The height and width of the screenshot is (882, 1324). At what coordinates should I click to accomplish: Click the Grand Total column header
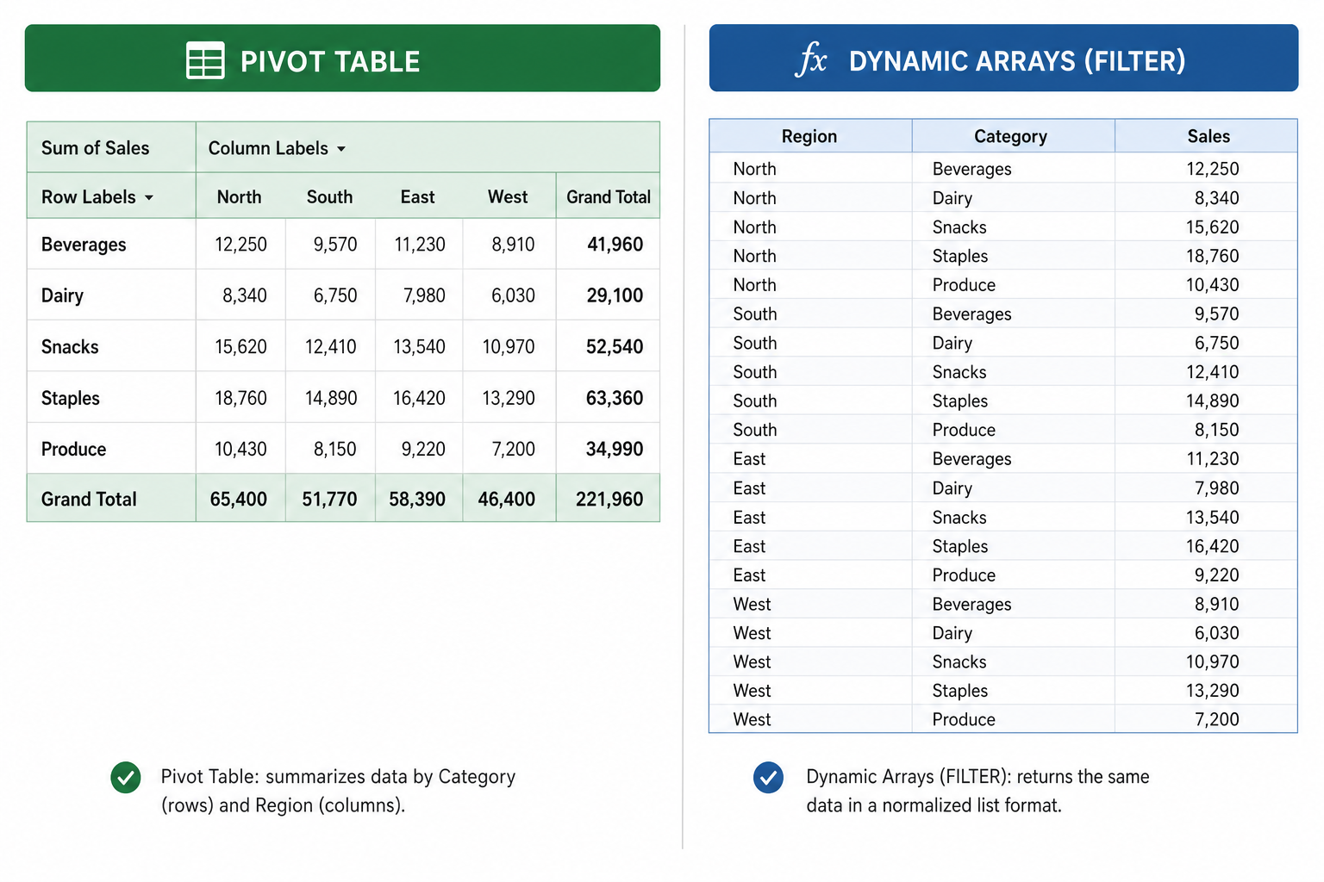[609, 197]
